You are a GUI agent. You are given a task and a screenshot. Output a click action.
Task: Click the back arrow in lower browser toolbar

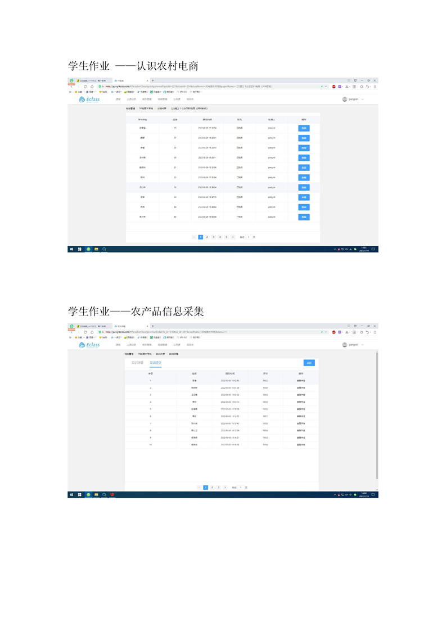(x=71, y=332)
